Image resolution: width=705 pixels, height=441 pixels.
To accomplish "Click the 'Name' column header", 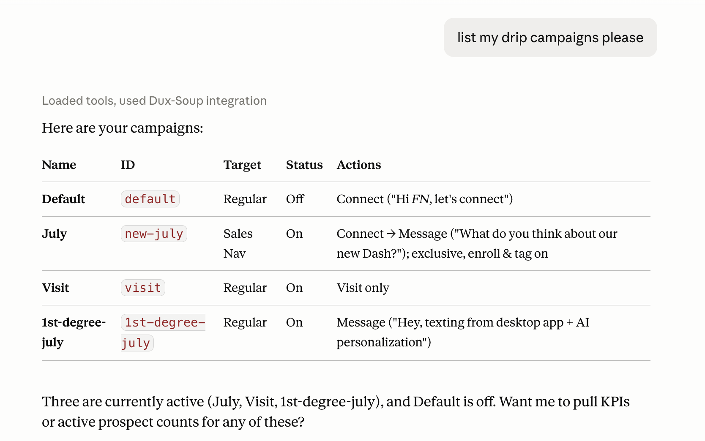I will 59,165.
